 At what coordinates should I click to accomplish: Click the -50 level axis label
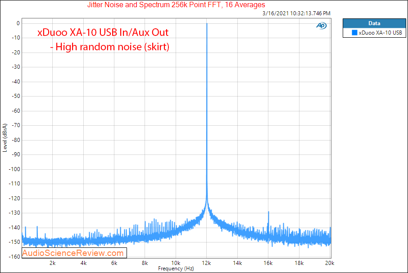point(16,96)
